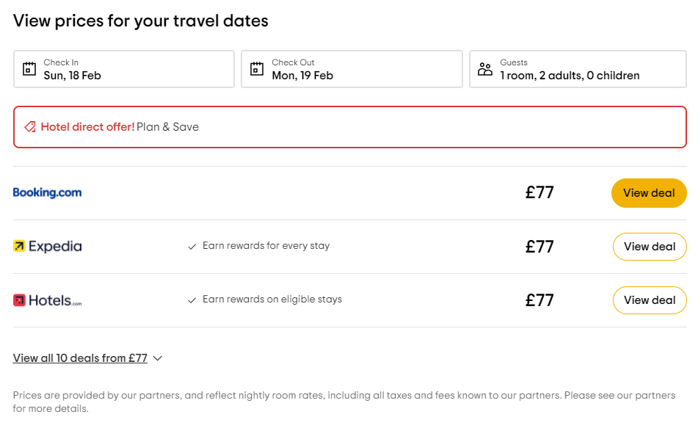698x428 pixels.
Task: Click the £77 price in Booking.com row
Action: pyautogui.click(x=539, y=193)
